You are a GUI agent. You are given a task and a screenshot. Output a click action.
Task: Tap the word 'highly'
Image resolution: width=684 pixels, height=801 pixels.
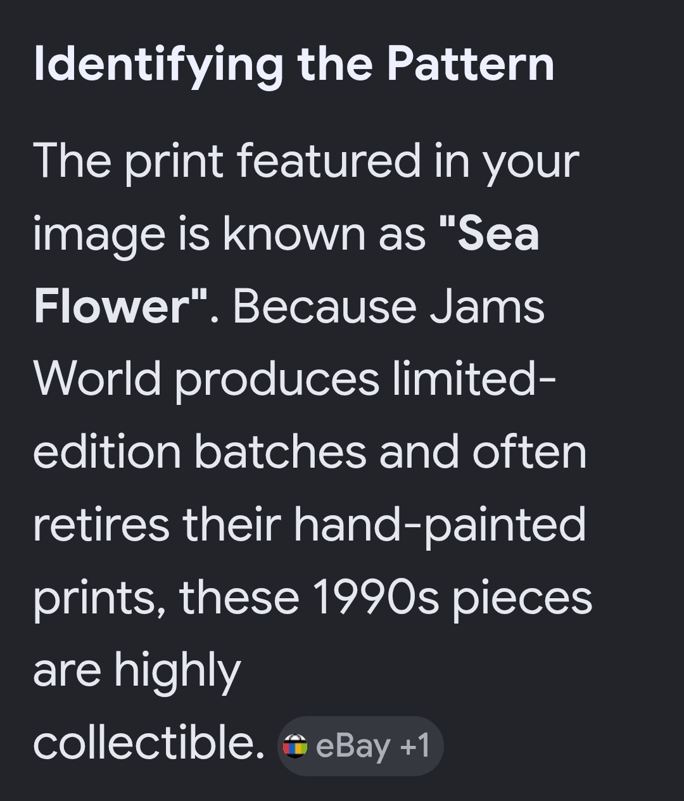coord(177,672)
